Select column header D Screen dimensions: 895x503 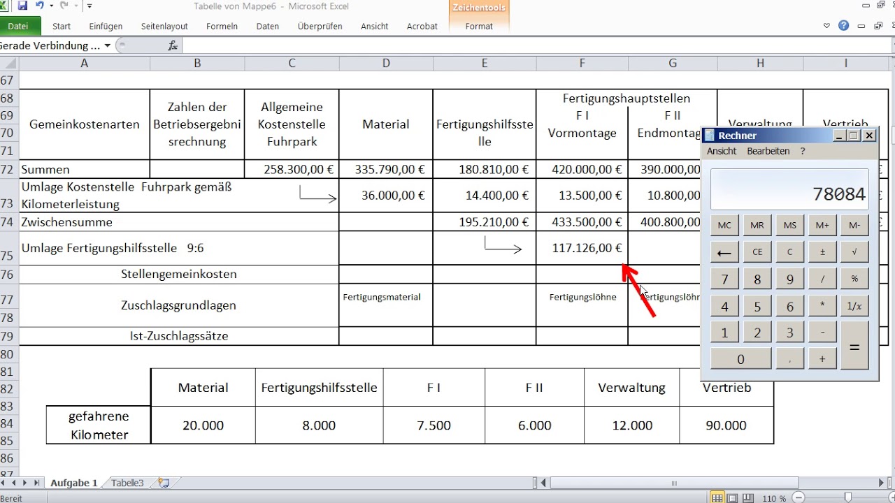[x=386, y=63]
